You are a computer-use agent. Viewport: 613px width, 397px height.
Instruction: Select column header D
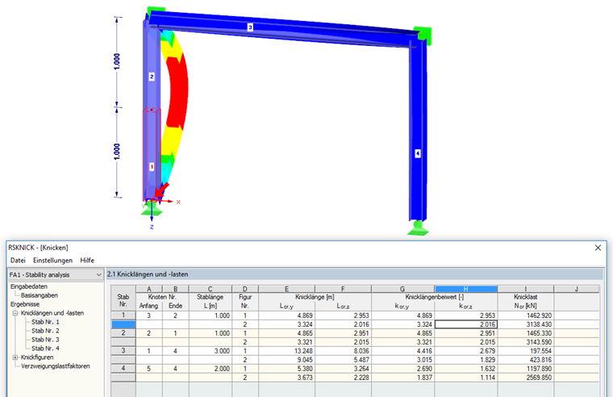[245, 289]
